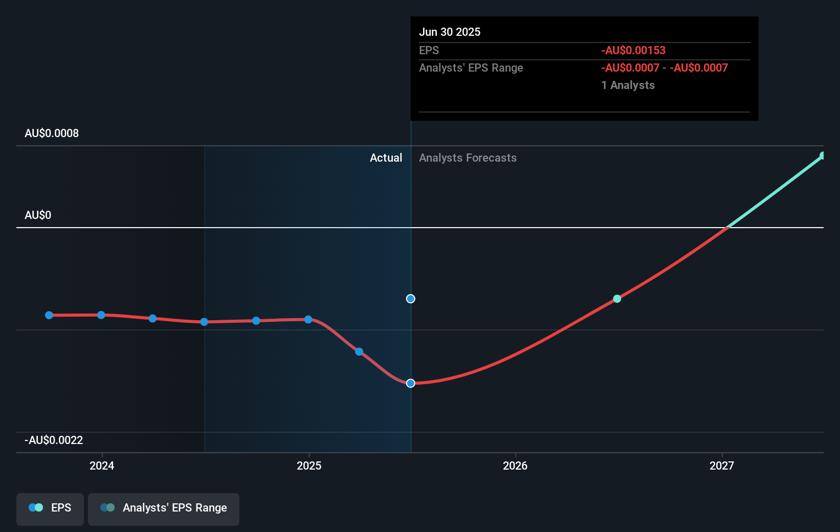Screen dimensions: 840x532
Task: Click the 2024 x-axis label
Action: [x=102, y=465]
